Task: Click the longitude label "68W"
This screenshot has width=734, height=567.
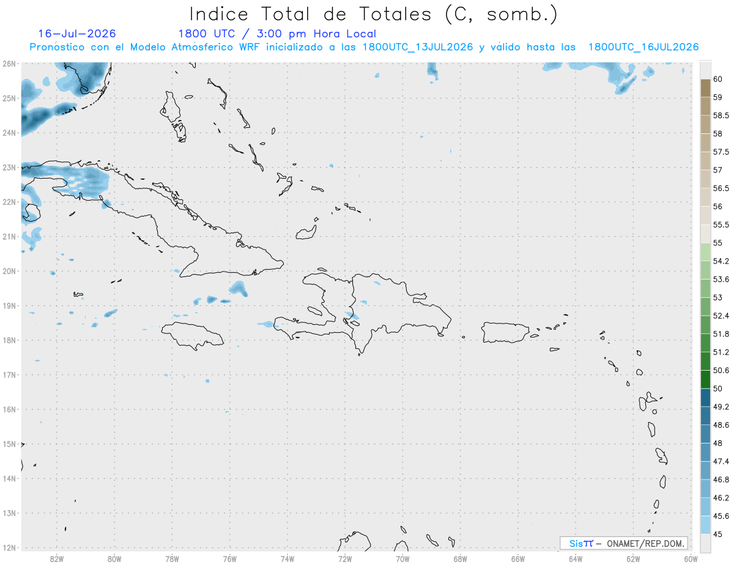Action: 460,559
